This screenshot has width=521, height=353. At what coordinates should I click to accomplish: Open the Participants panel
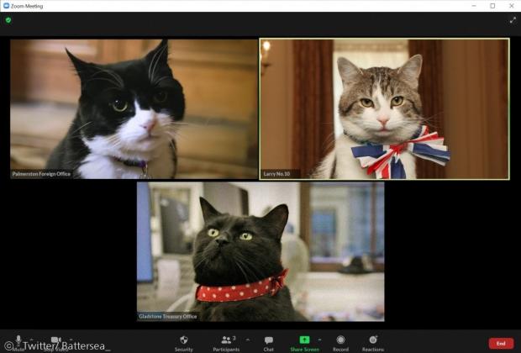coord(226,344)
